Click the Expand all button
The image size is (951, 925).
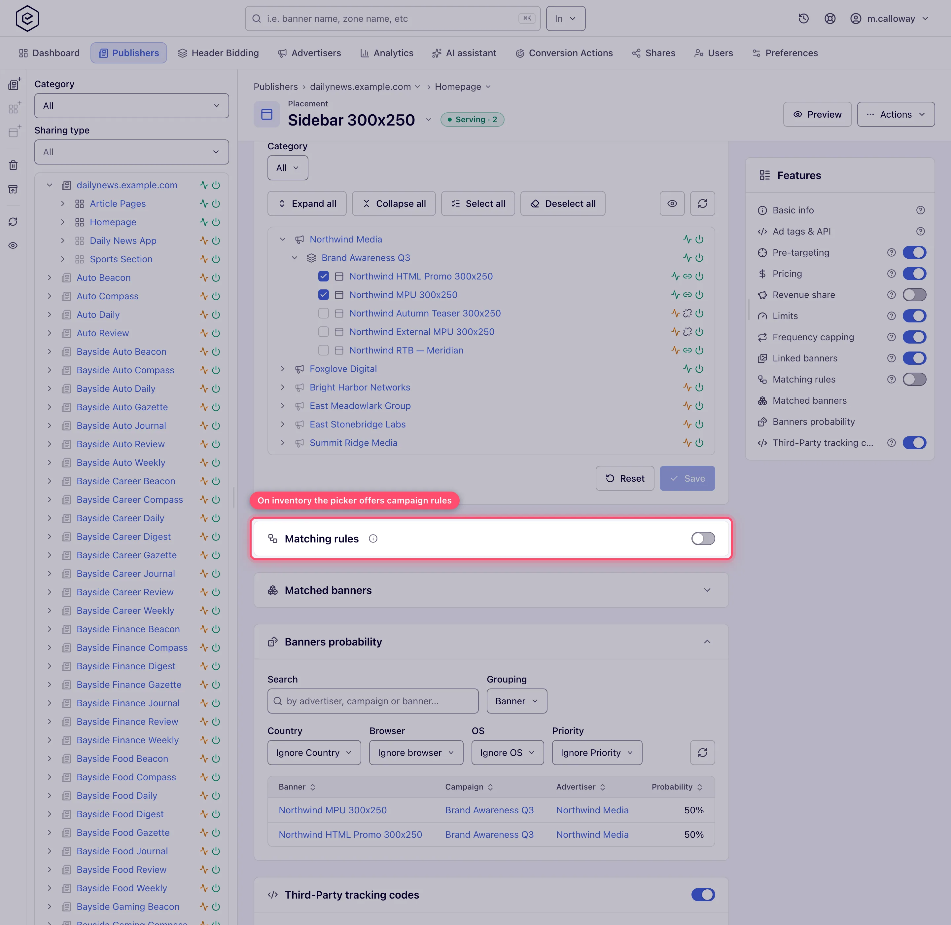coord(307,203)
